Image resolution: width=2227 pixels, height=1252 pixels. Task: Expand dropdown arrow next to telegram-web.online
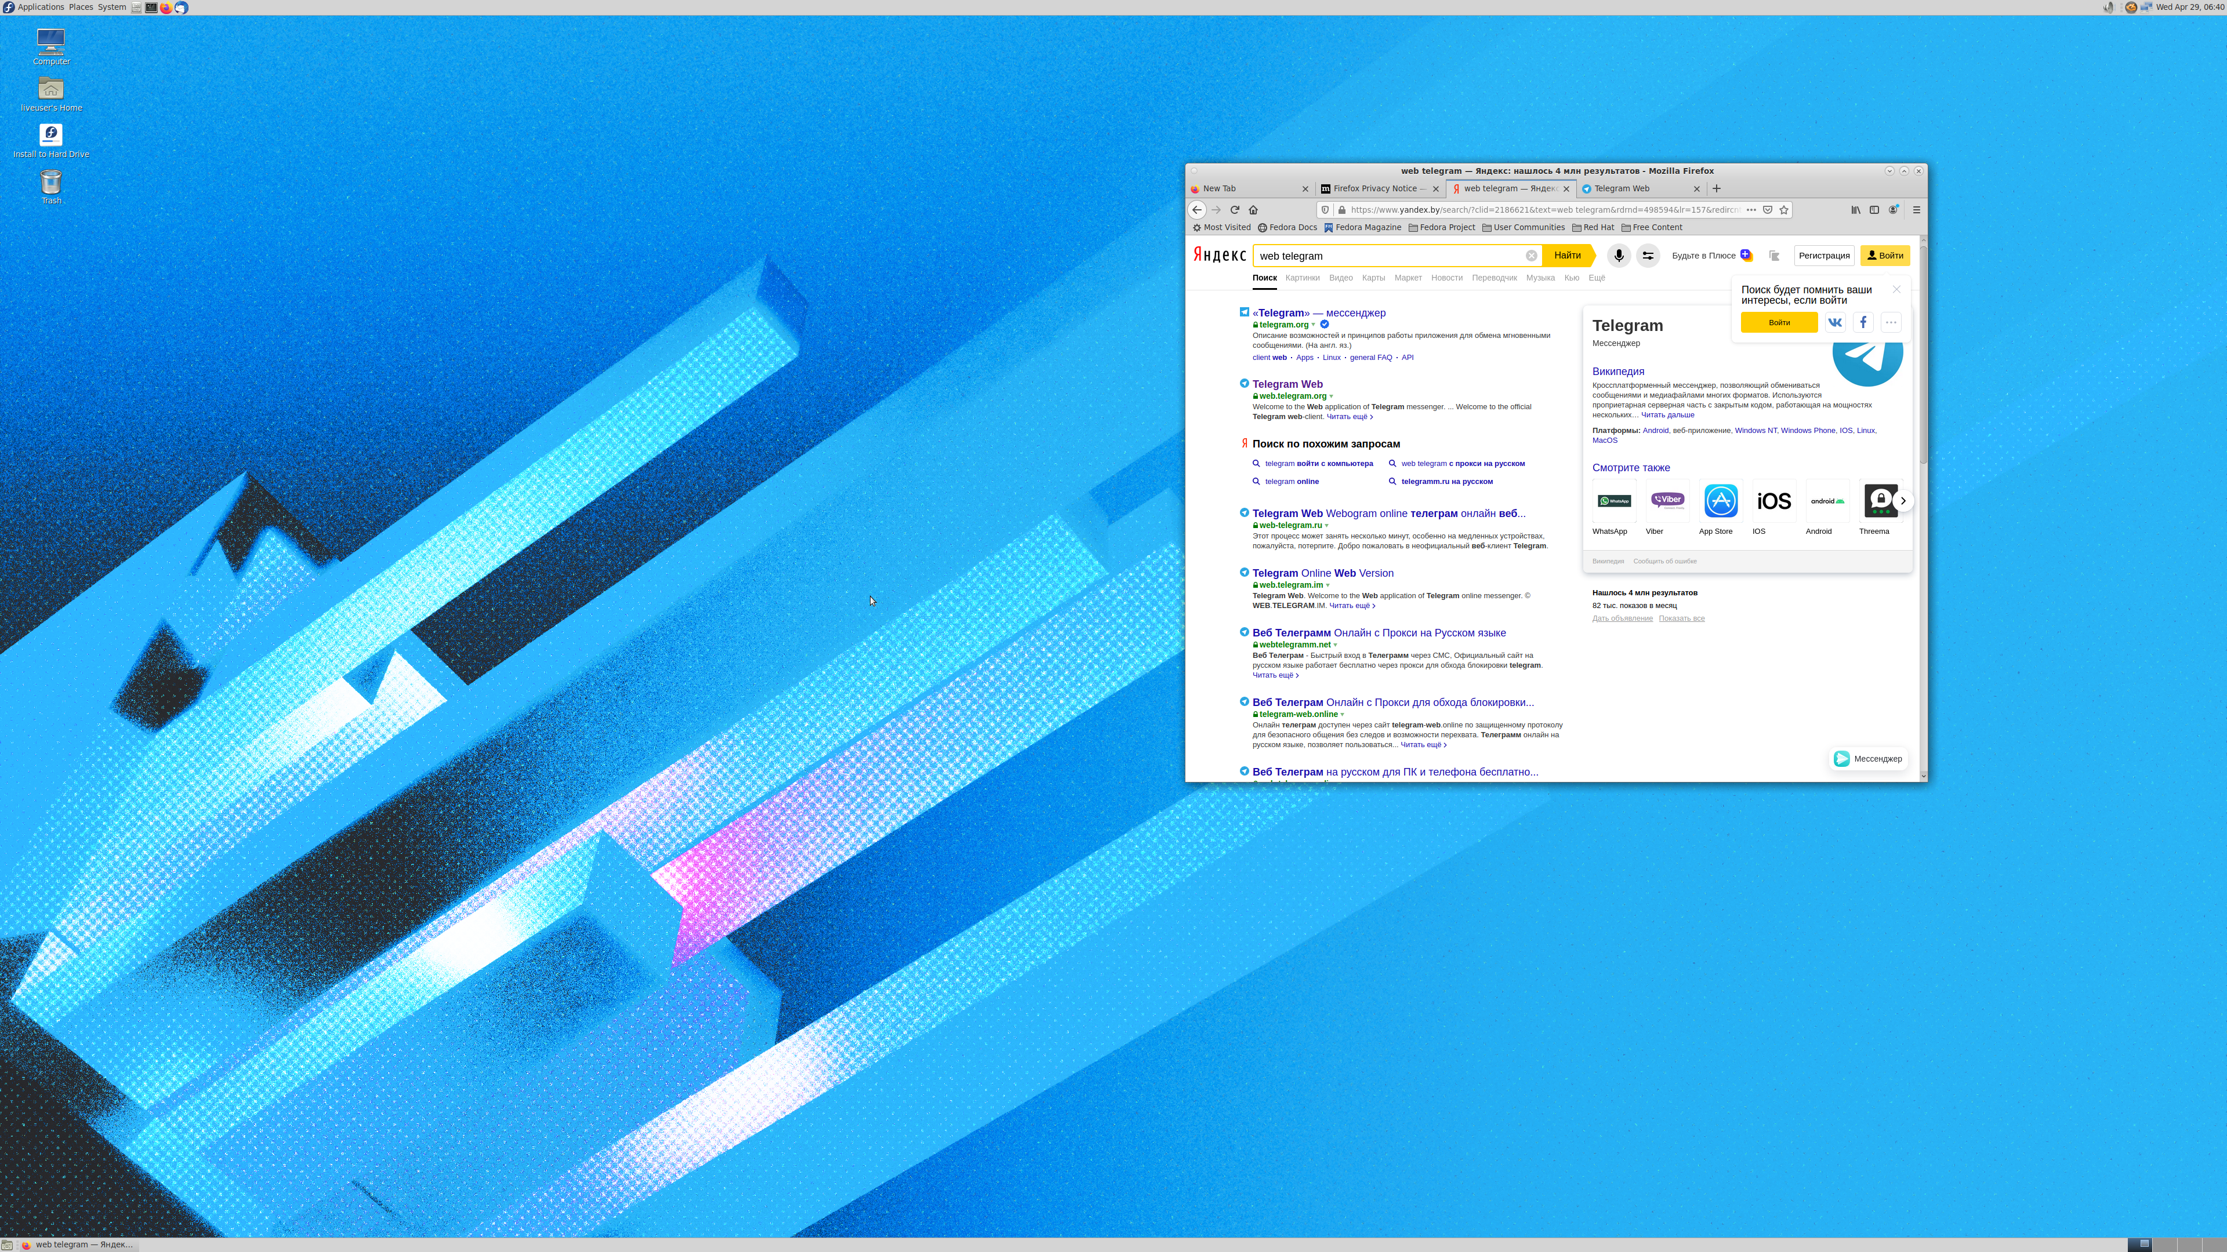click(1343, 715)
